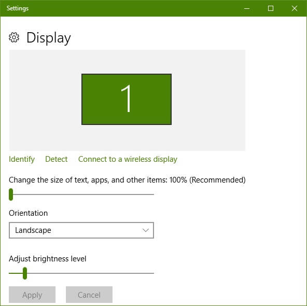The height and width of the screenshot is (306, 307).
Task: Open Connect to a wireless display
Action: pyautogui.click(x=128, y=159)
